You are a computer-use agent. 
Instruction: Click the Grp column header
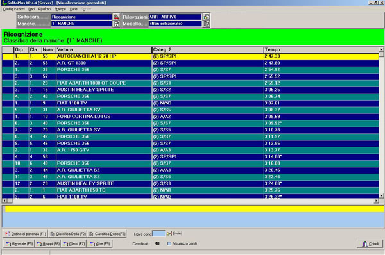(21, 49)
